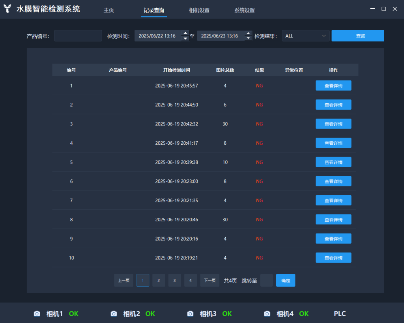Screen dimensions: 404x323
Task: Maximize the application window
Action: coord(383,9)
